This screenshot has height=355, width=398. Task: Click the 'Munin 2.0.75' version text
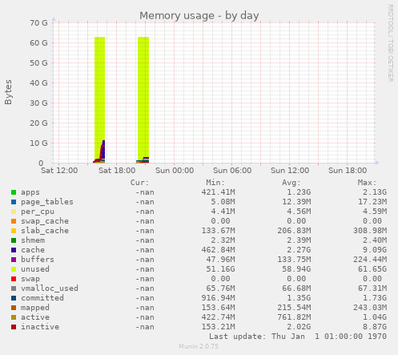(x=199, y=346)
